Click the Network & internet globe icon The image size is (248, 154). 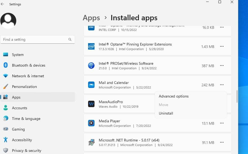[x=6, y=76]
